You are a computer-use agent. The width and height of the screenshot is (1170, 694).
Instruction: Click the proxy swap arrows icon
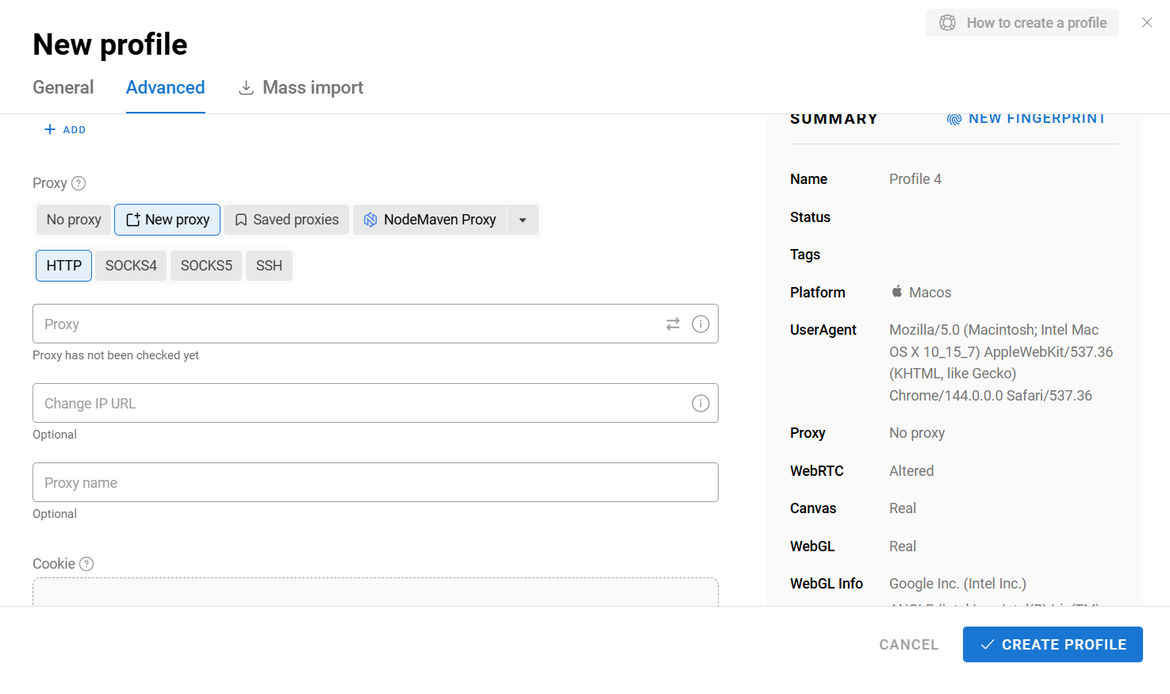[673, 324]
